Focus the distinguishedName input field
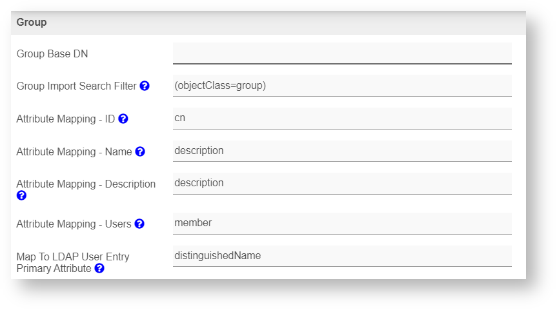557x310 pixels. click(342, 256)
